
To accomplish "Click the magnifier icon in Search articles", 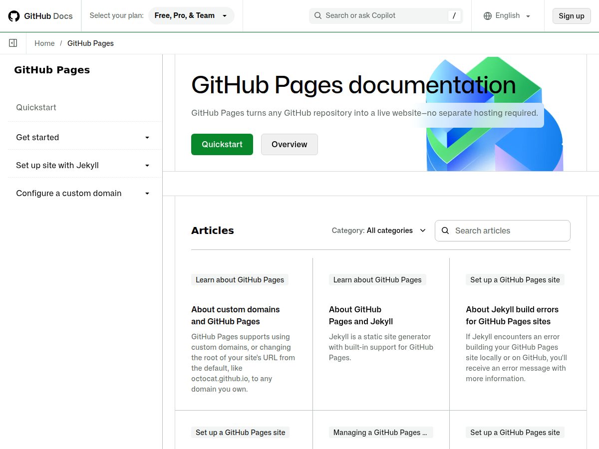I will click(x=446, y=231).
